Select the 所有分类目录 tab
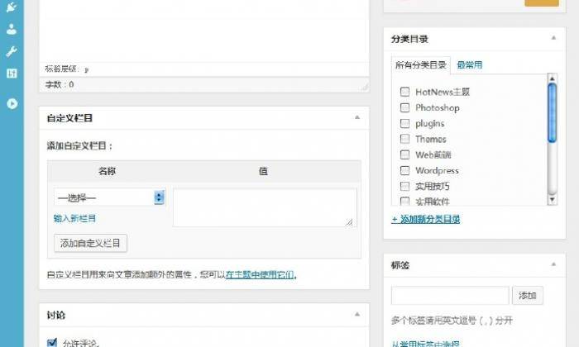 [420, 65]
